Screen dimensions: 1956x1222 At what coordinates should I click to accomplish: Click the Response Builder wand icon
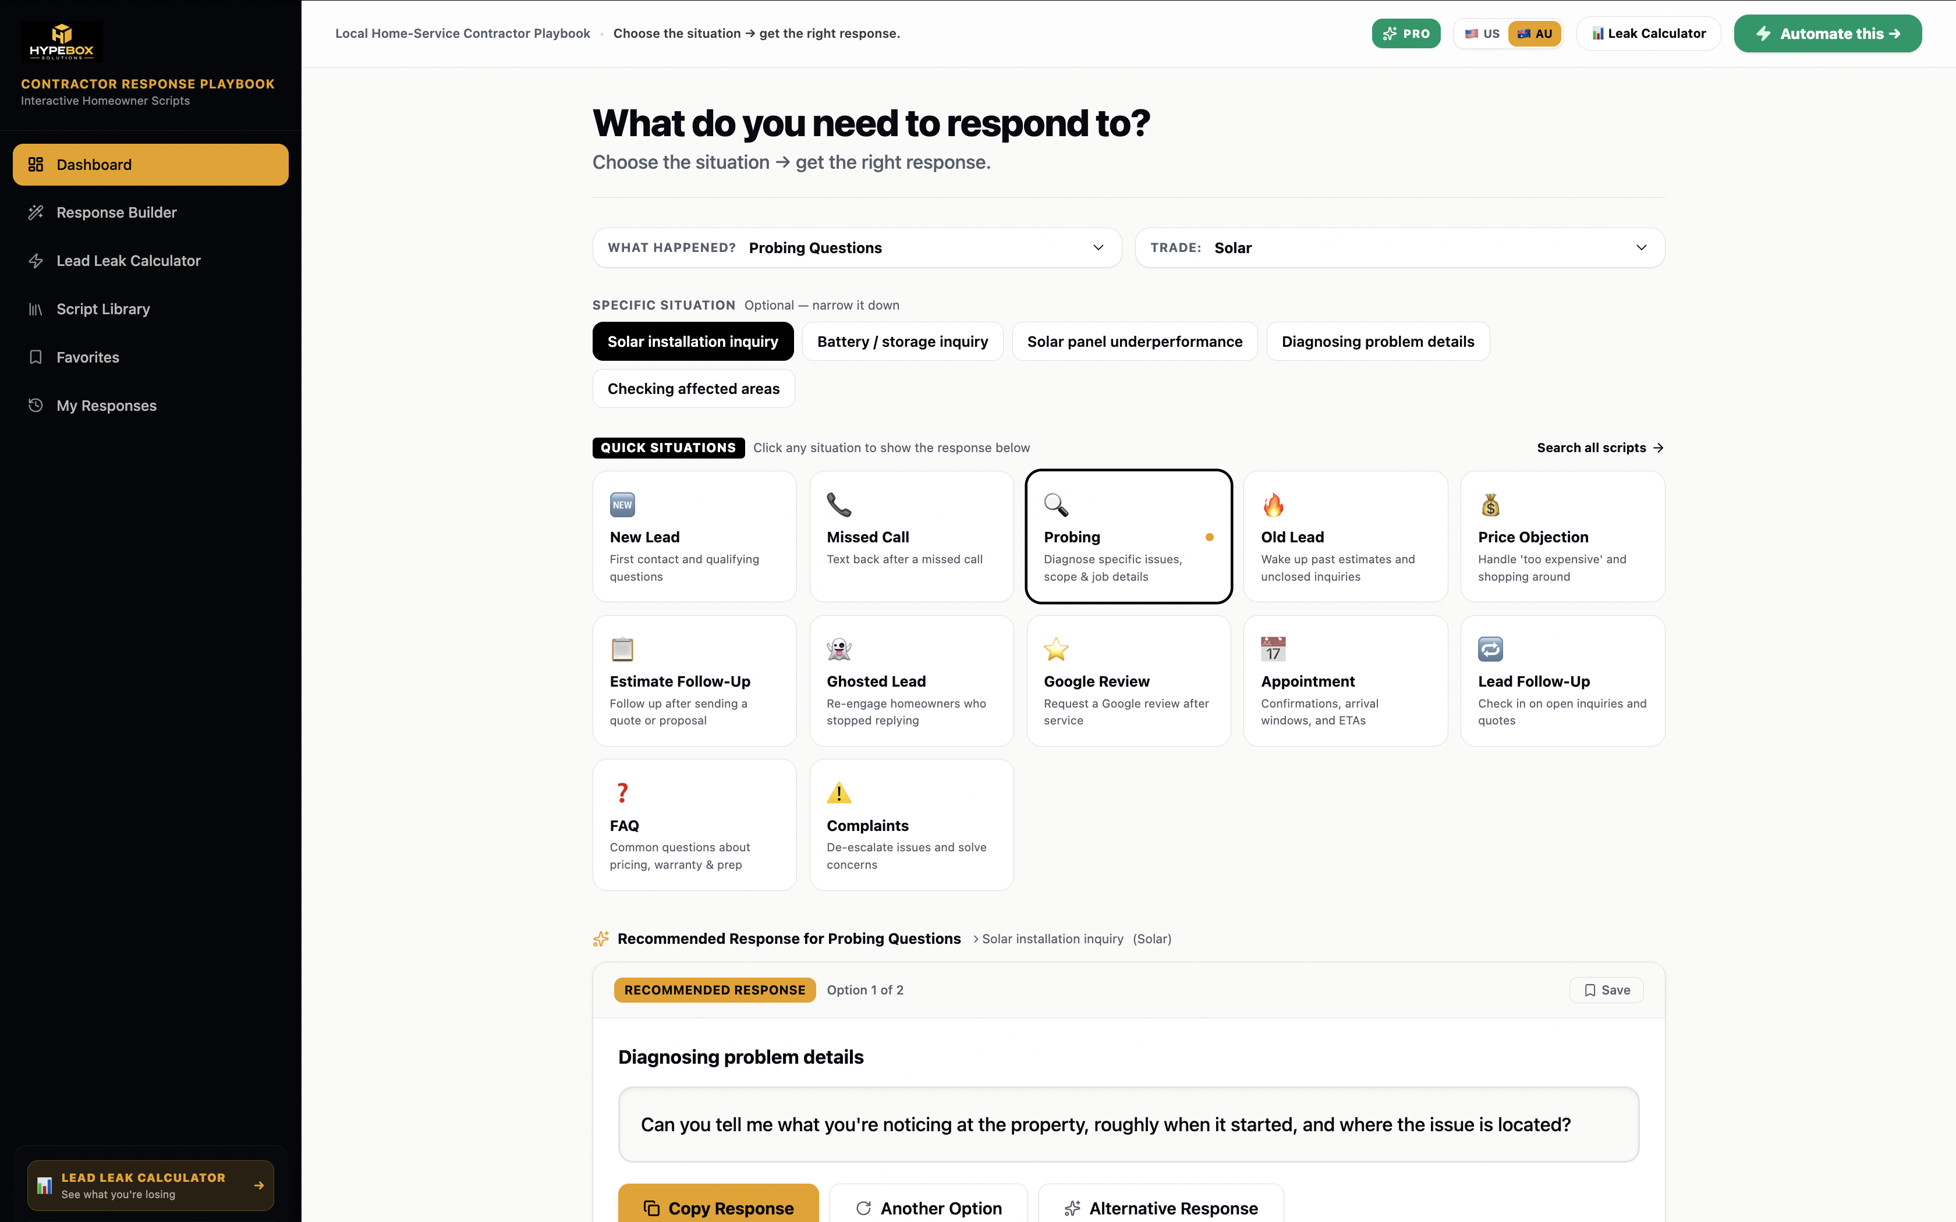[x=36, y=212]
